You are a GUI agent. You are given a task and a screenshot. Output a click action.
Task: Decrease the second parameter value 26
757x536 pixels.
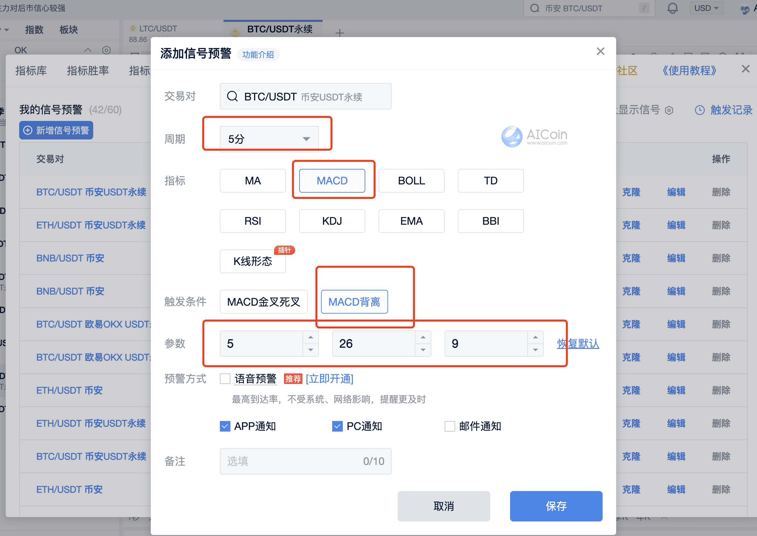423,350
